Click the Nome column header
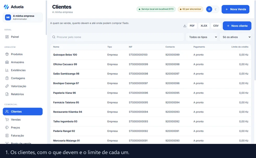This screenshot has width=256, height=158. point(56,47)
